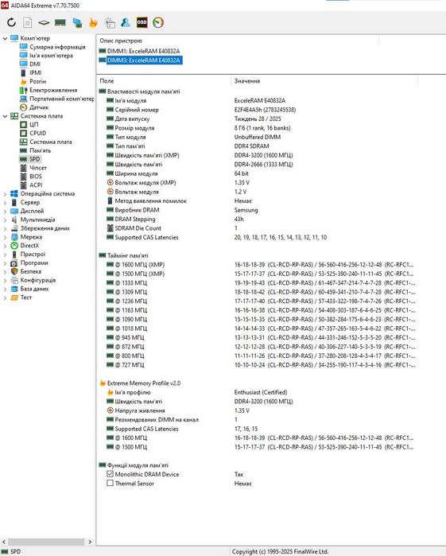
Task: Click the sidebar horizontal scrollbar right arrow
Action: pos(90,542)
